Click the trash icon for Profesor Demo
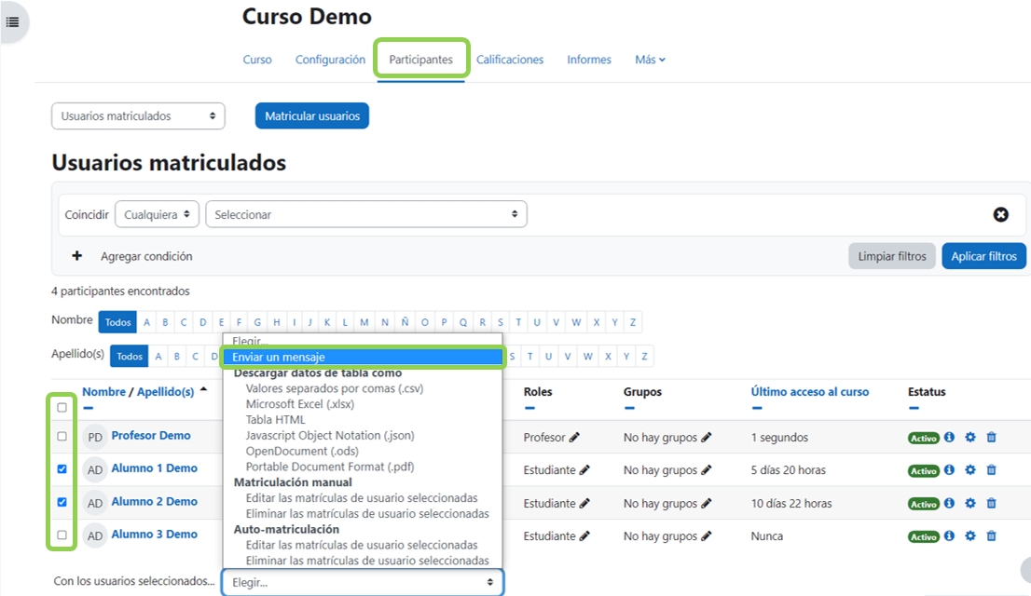Screen dimensions: 1031x596 991,437
